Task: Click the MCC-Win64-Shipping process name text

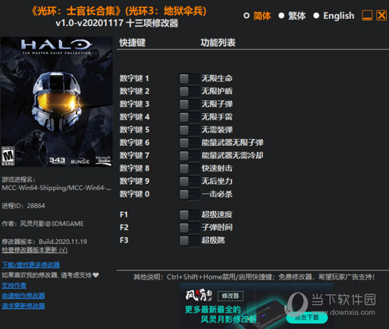Action: point(56,188)
